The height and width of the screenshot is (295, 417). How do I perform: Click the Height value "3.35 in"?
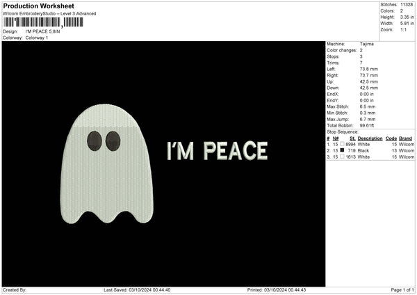coord(407,17)
